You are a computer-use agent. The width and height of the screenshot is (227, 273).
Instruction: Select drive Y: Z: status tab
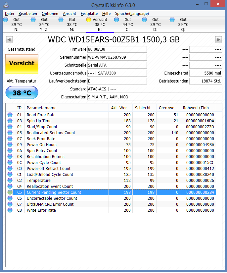point(44,25)
